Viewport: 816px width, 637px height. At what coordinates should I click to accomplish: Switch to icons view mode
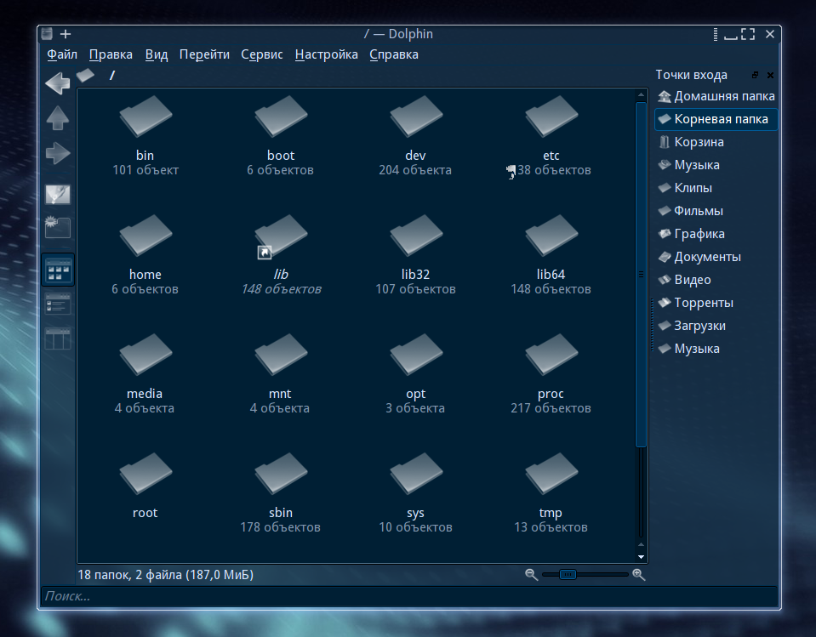(x=58, y=270)
